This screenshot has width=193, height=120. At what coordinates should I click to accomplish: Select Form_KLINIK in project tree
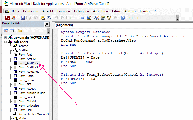(x=27, y=89)
